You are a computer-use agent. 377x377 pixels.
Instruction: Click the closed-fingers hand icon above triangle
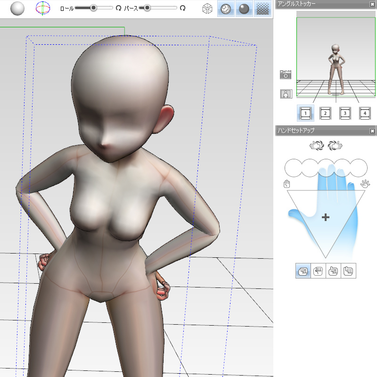pos(286,184)
